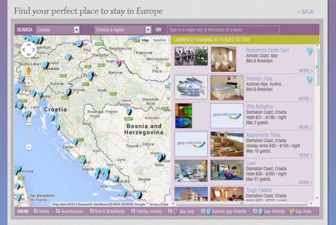336x225 pixels.
Task: Switch the map to Satellite view
Action: [159, 40]
